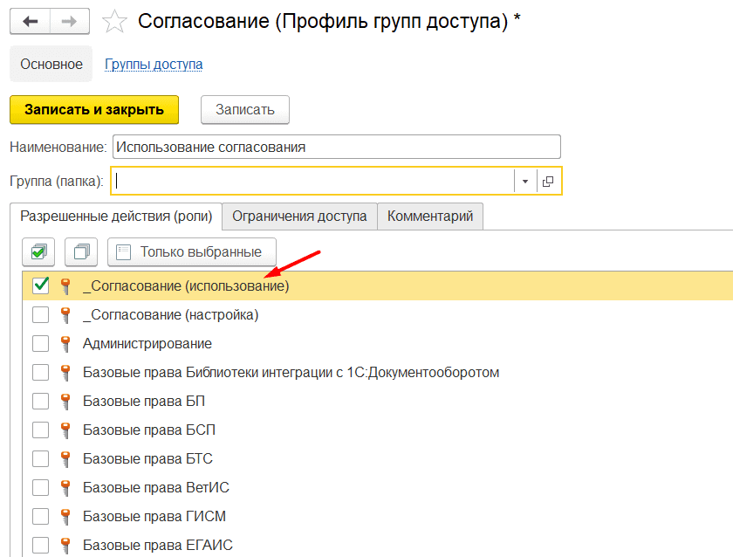
Task: Enable the _Согласование (настройка) checkbox
Action: point(41,315)
